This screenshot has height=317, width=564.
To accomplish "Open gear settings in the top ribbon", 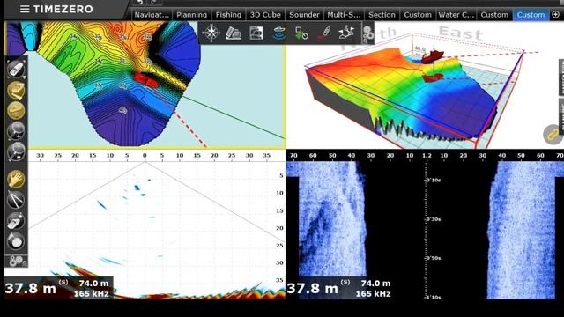I will point(367,34).
